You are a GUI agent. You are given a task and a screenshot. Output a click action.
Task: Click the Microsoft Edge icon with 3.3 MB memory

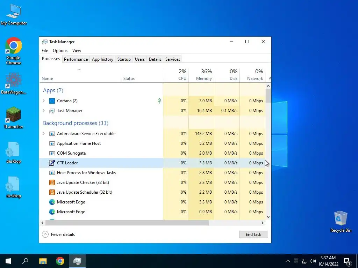52,202
